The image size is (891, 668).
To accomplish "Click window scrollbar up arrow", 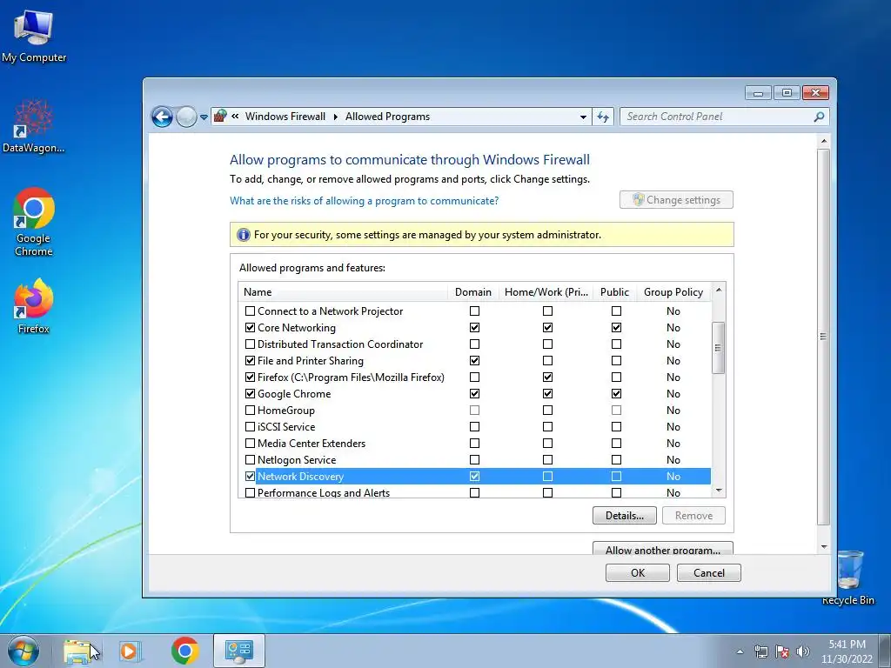I will [823, 141].
